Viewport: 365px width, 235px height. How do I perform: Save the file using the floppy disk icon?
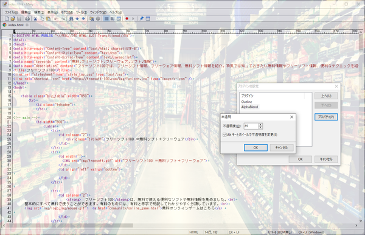(19, 19)
